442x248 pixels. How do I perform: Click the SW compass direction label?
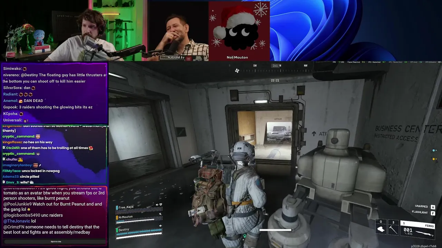pyautogui.click(x=255, y=66)
